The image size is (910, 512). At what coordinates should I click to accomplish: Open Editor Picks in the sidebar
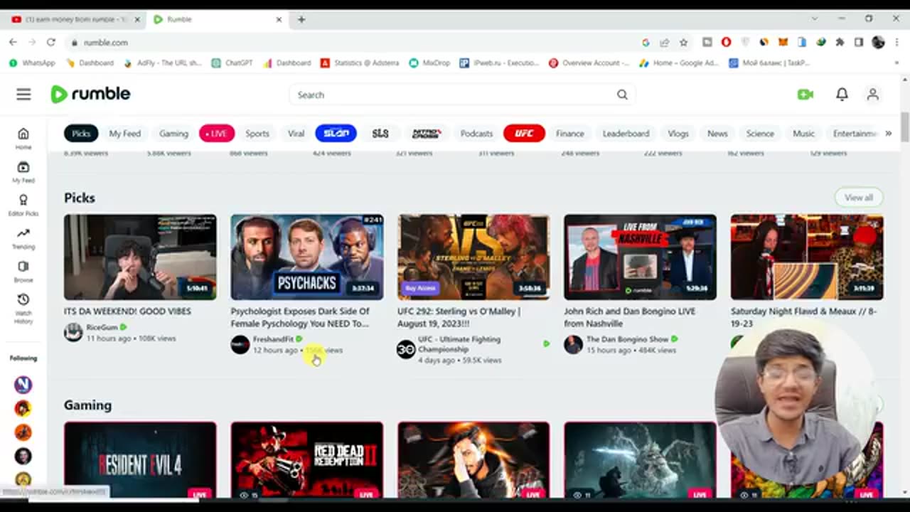pyautogui.click(x=23, y=205)
